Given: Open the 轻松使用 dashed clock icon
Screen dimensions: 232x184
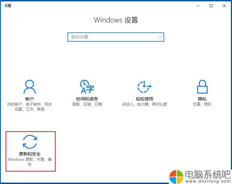Looking at the screenshot, I should click(x=144, y=87).
